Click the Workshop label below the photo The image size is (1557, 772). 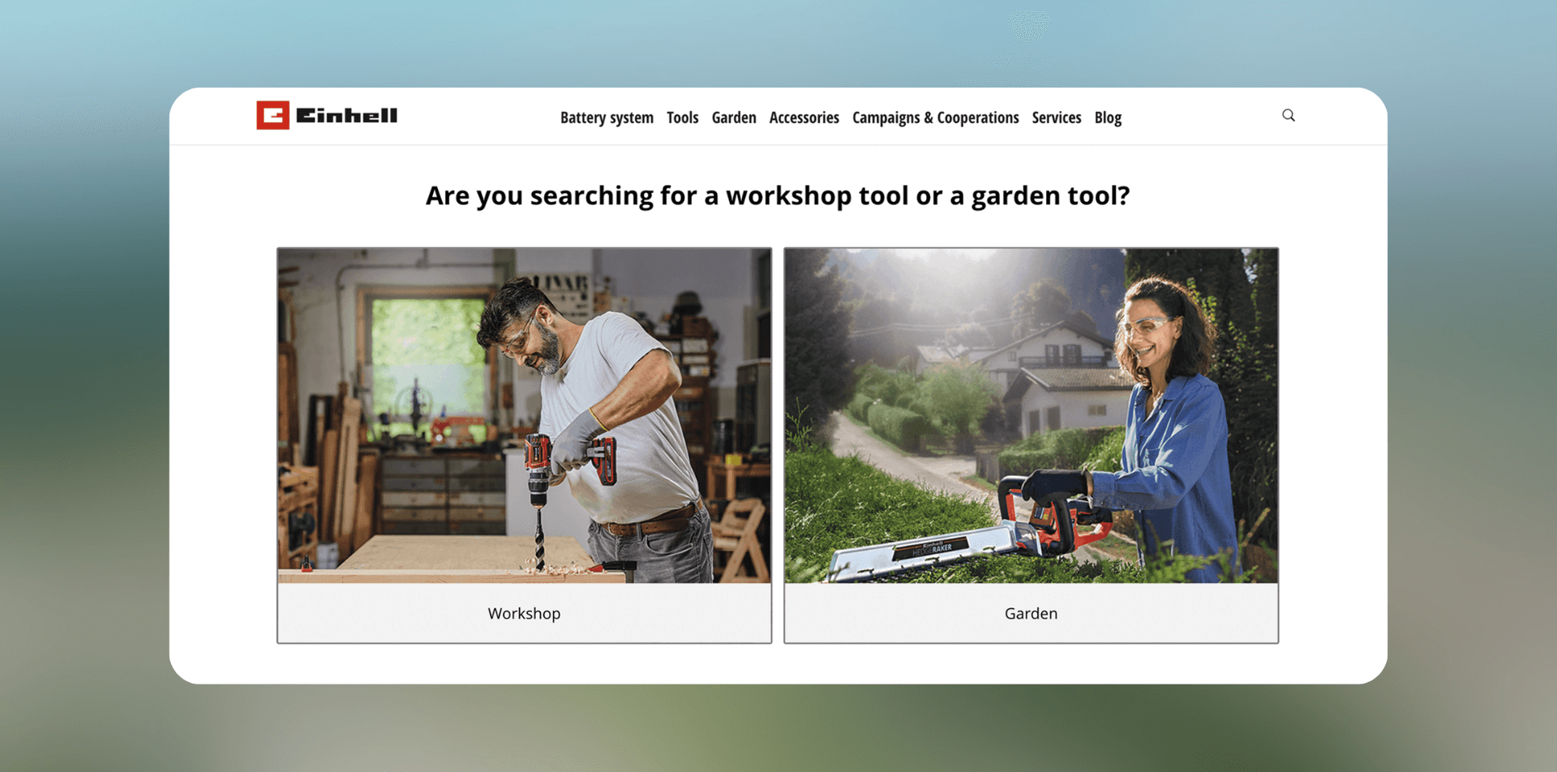[524, 614]
